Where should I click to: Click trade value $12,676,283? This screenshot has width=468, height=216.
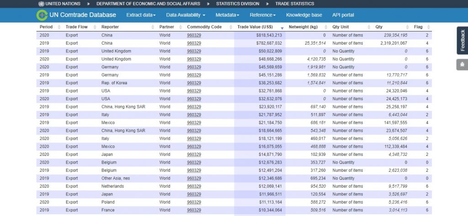270,162
